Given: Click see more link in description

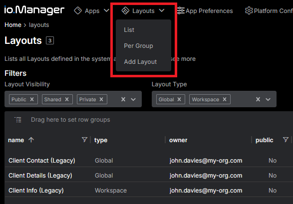Looking at the screenshot, I should coord(183,59).
